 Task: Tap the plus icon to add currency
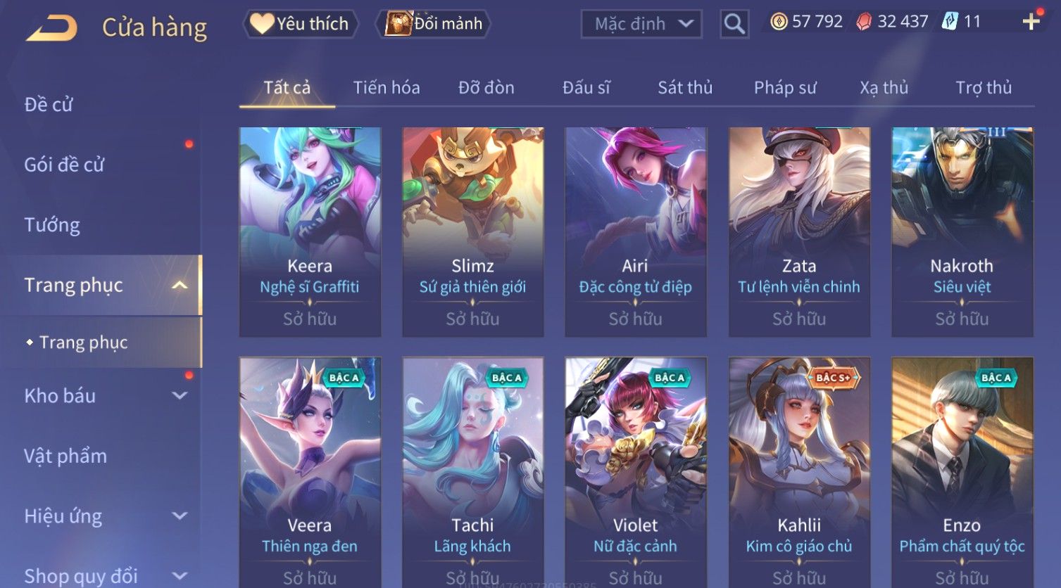tap(1031, 22)
